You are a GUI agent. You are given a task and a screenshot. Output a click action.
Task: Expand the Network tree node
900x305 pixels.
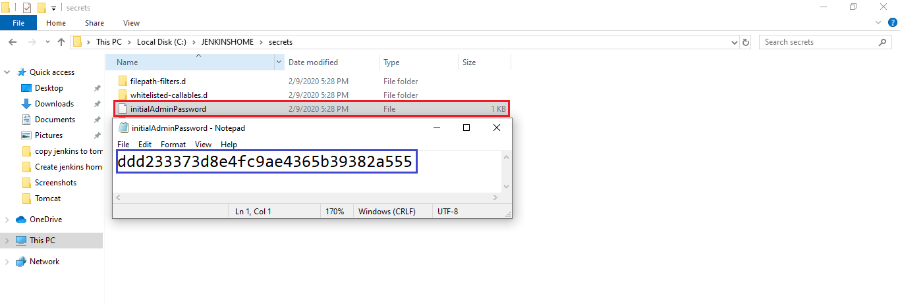7,262
